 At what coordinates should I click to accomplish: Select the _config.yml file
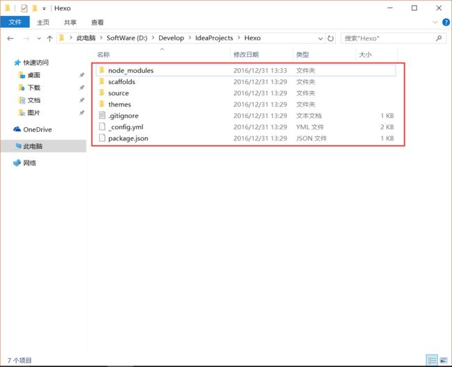pyautogui.click(x=245, y=127)
